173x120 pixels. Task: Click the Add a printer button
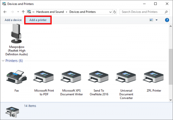click(x=38, y=20)
